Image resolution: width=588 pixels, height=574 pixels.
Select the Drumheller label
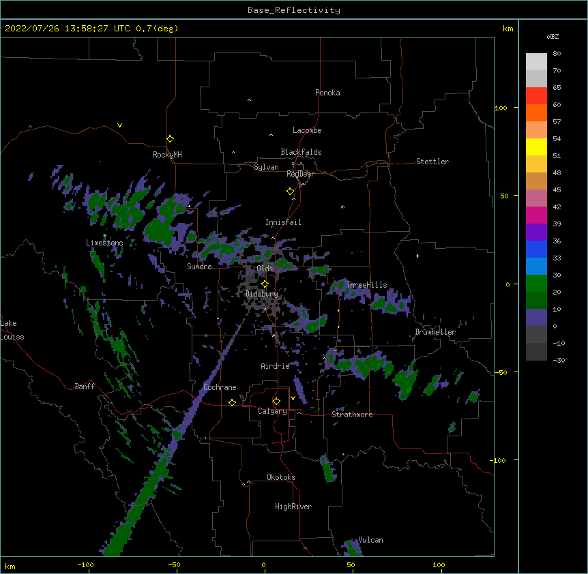435,332
